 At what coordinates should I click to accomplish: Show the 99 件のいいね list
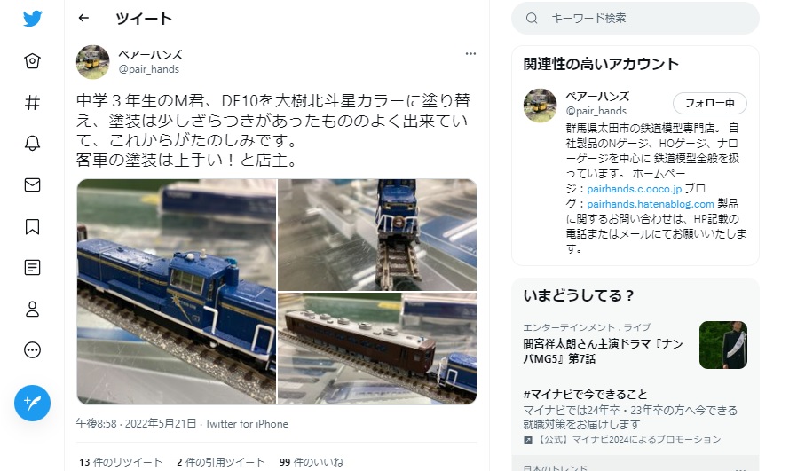(312, 462)
